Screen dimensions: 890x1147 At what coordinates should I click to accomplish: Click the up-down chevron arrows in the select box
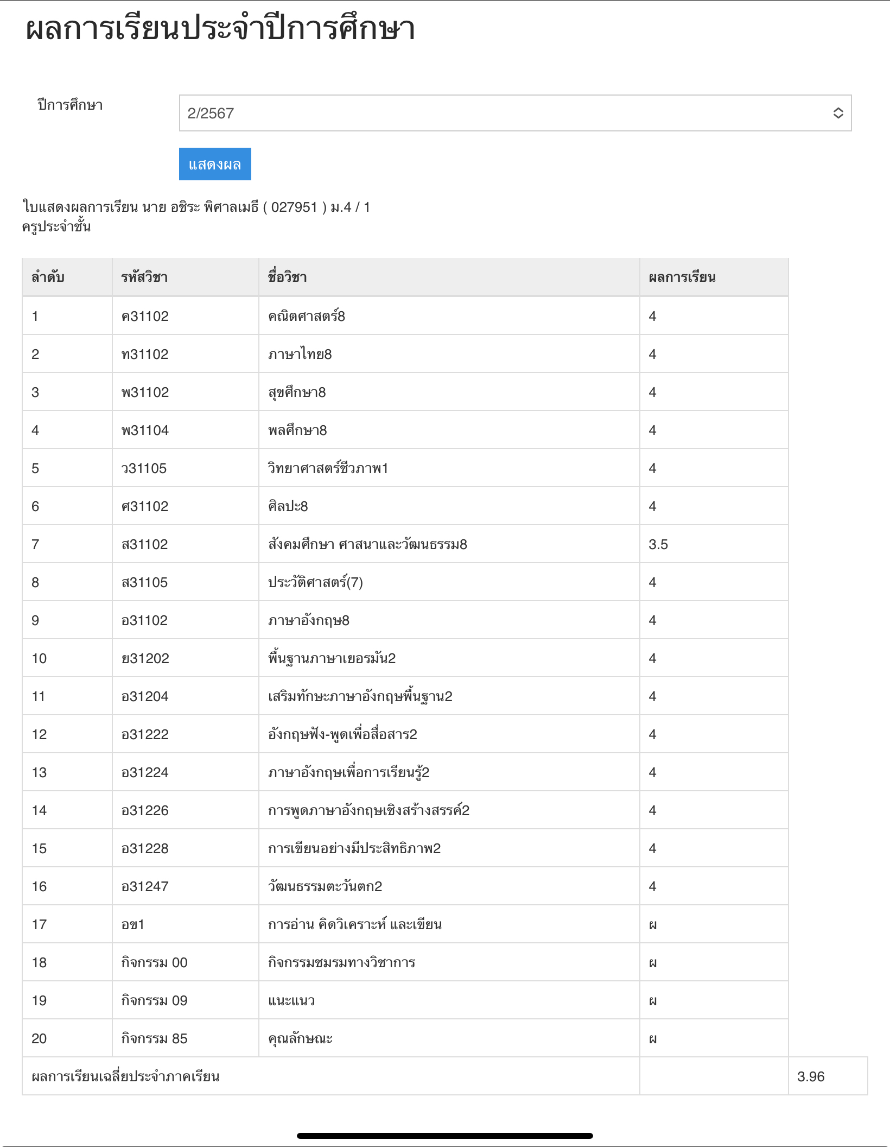point(838,113)
